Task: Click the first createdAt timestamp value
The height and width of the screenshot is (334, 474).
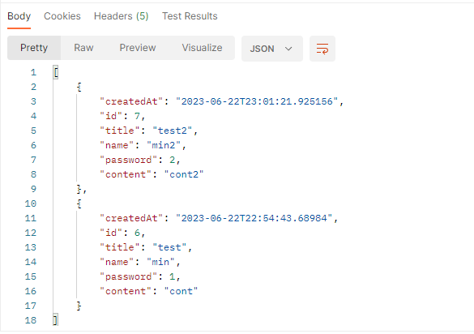Action: (x=257, y=101)
